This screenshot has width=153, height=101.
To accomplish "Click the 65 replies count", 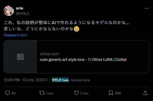I will (x=14, y=93).
